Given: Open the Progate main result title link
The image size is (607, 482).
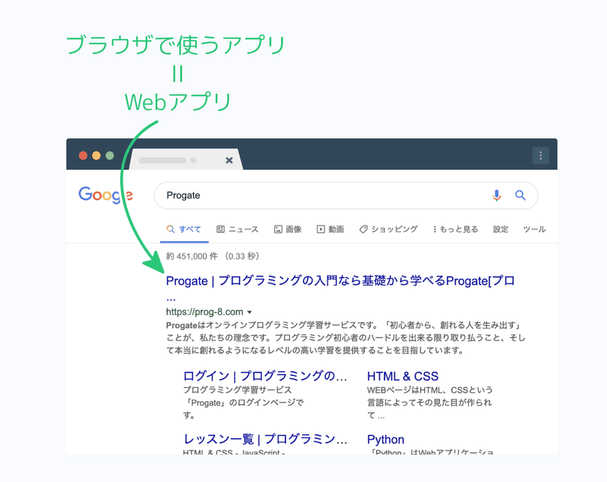Looking at the screenshot, I should [x=340, y=281].
